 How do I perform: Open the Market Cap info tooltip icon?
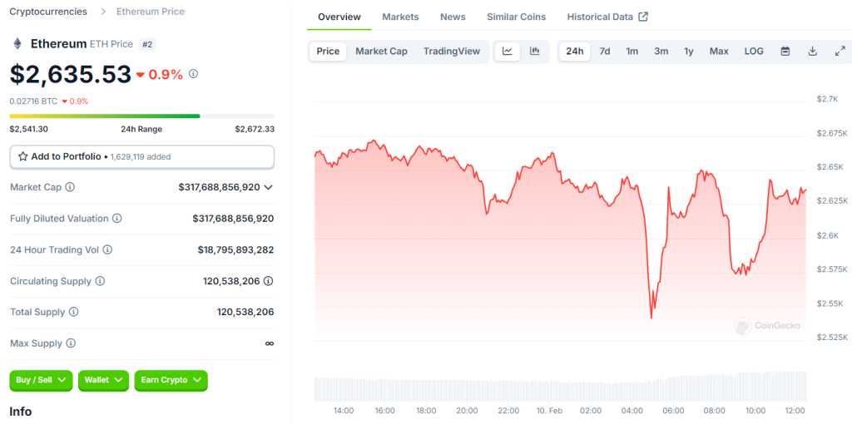point(70,187)
